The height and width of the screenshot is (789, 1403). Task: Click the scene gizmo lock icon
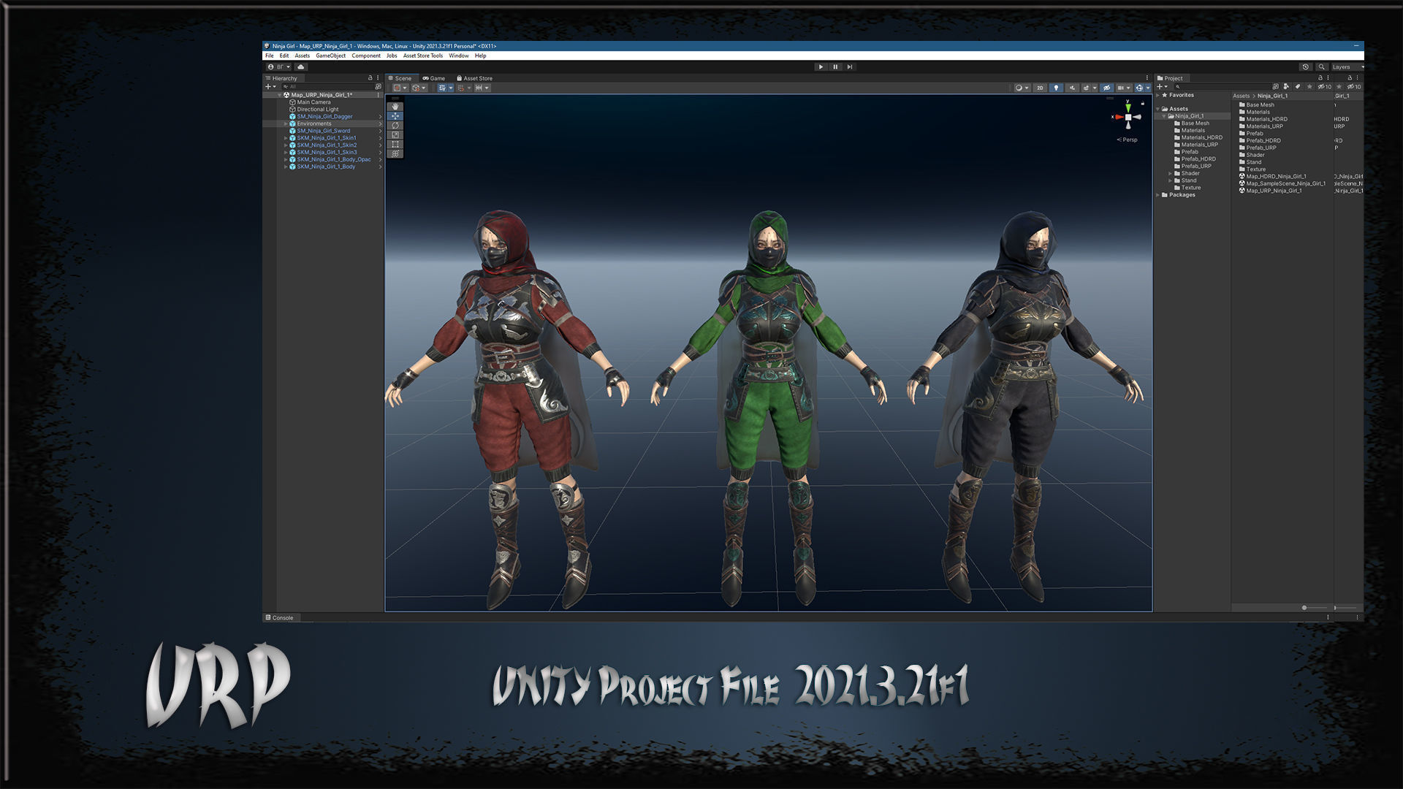[1143, 103]
